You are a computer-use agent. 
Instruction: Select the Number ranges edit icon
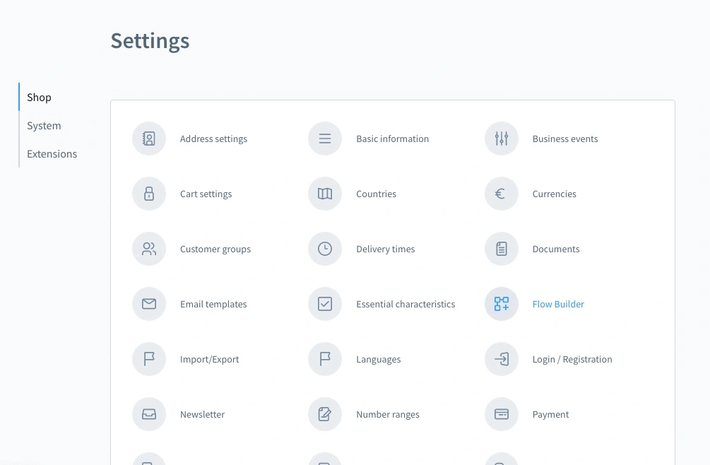pyautogui.click(x=325, y=415)
